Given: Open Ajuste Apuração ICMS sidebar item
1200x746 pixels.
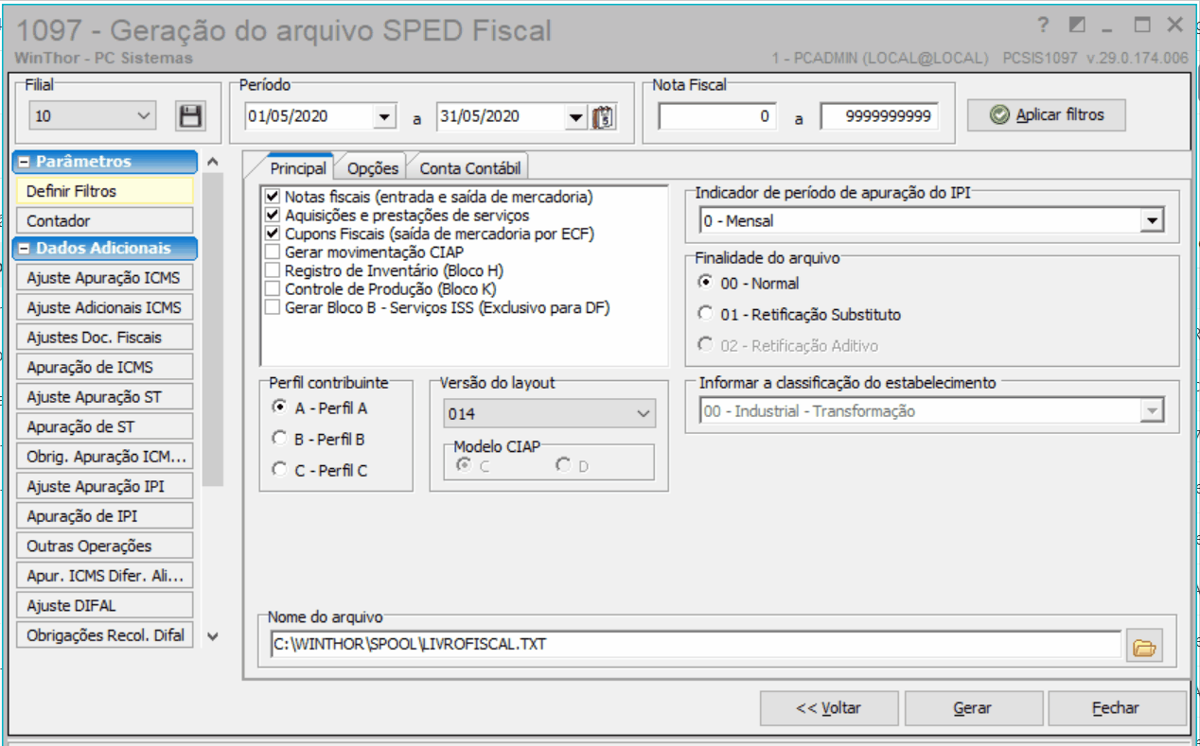Looking at the screenshot, I should point(105,278).
